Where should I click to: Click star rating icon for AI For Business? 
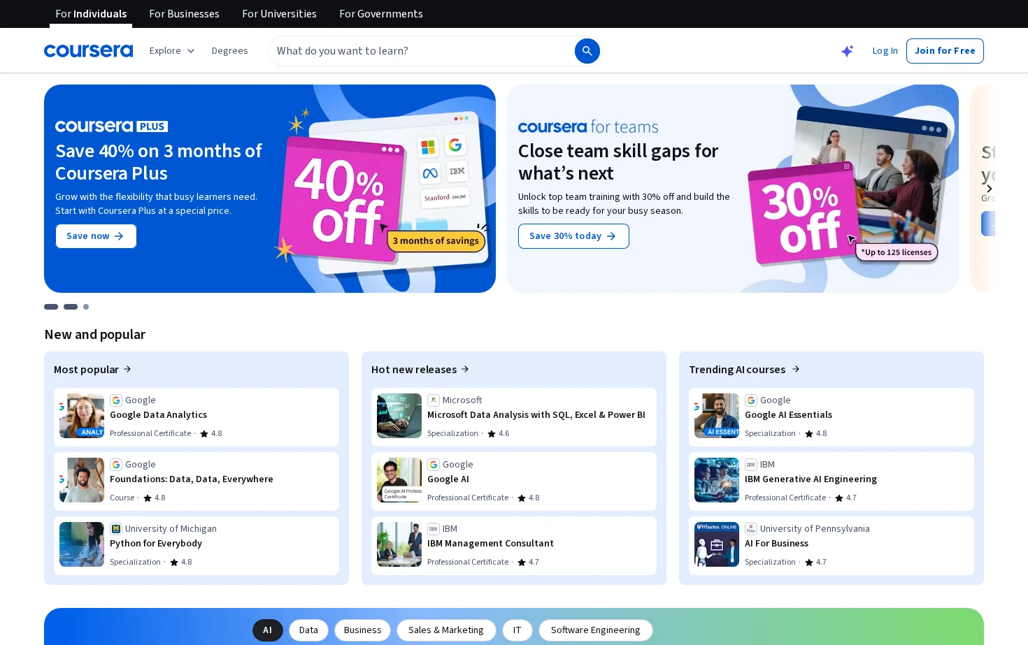click(x=809, y=563)
